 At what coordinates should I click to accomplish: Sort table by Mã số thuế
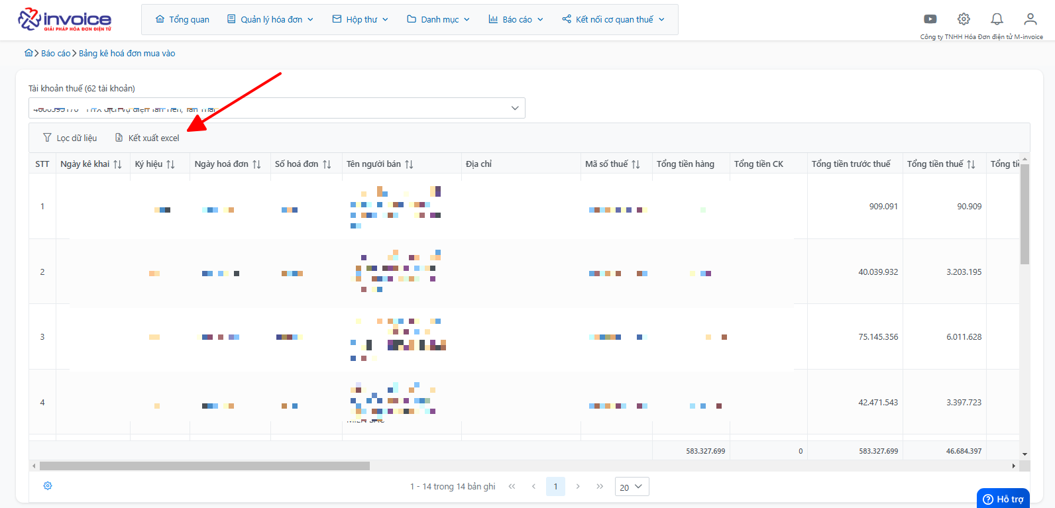[x=636, y=164]
